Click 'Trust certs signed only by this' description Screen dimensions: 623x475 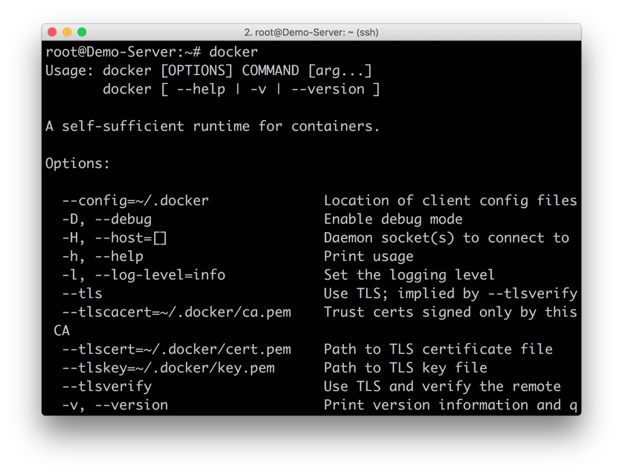pyautogui.click(x=450, y=312)
